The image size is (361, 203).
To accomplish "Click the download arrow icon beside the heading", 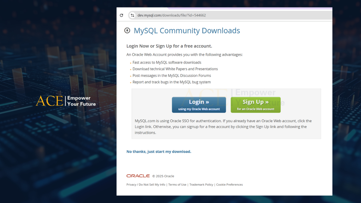I will [x=127, y=30].
